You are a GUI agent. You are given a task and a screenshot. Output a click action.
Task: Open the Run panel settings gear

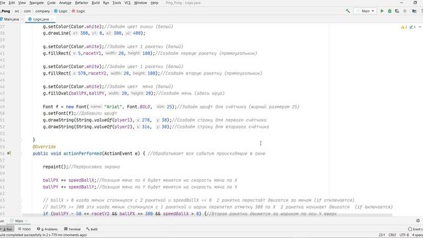click(x=418, y=220)
